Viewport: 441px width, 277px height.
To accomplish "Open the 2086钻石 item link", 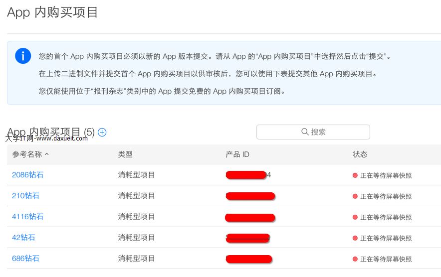I will (x=27, y=175).
